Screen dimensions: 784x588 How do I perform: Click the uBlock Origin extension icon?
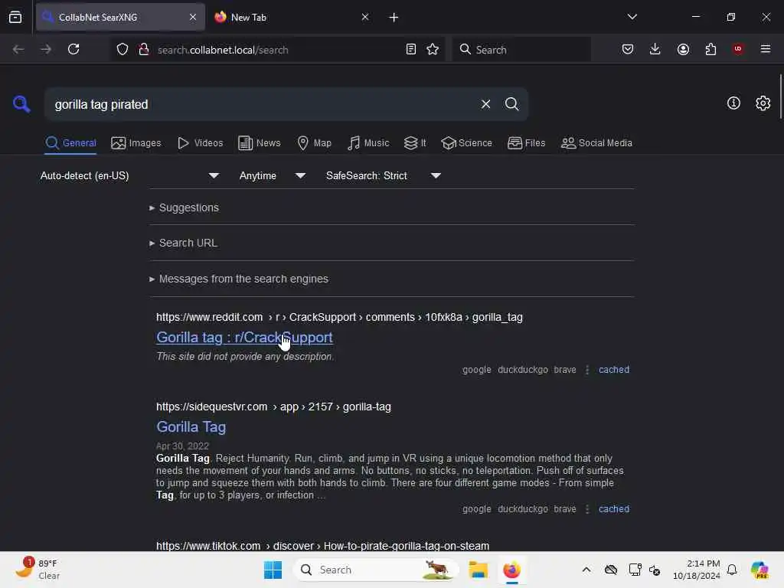coord(737,49)
